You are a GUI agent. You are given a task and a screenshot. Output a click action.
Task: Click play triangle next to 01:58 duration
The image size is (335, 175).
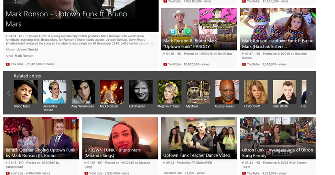pos(85,163)
